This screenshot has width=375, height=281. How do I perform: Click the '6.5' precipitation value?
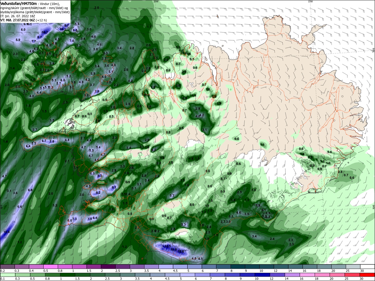[92, 174]
